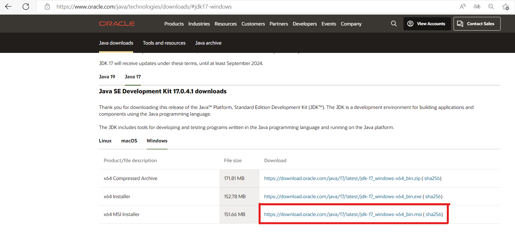Go back with the browser back arrow
The height and width of the screenshot is (238, 515).
[8, 6]
